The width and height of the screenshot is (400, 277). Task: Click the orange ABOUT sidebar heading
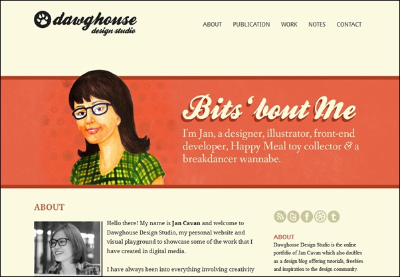(284, 237)
